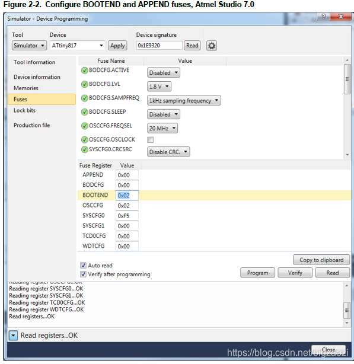The image size is (354, 364).
Task: Click the help question mark button
Action: coord(323,17)
